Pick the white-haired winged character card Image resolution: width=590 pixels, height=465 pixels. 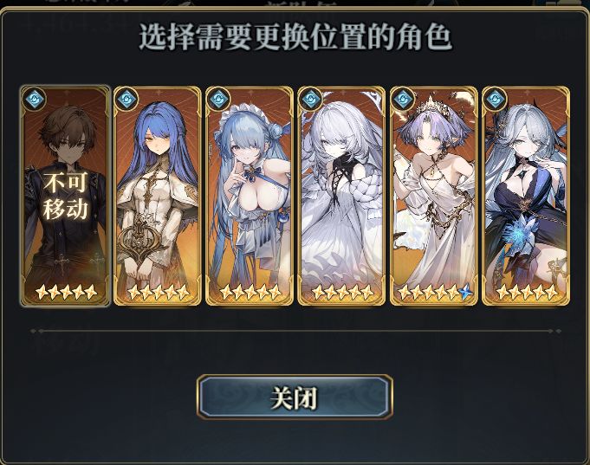pyautogui.click(x=341, y=196)
